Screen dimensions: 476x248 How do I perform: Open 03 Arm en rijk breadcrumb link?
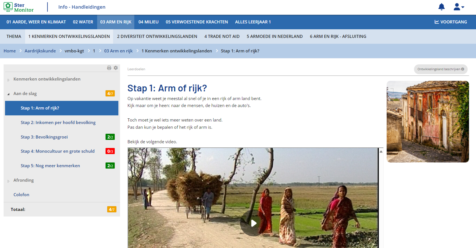(118, 51)
